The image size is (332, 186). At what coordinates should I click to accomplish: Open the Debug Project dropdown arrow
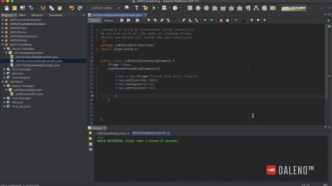tap(169, 8)
